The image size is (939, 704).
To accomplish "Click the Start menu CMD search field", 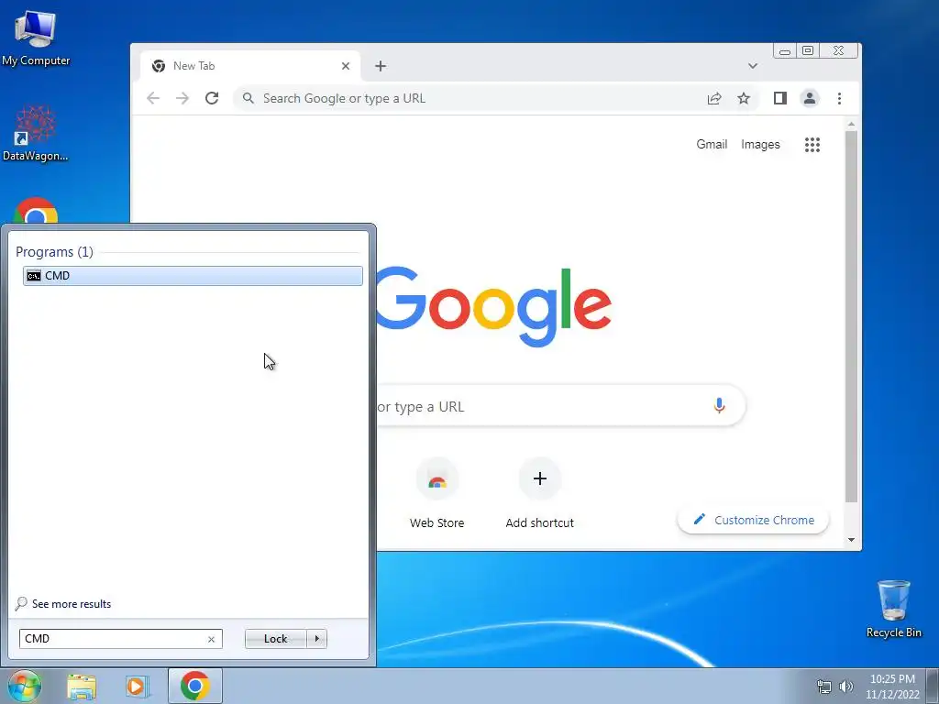I will [120, 639].
